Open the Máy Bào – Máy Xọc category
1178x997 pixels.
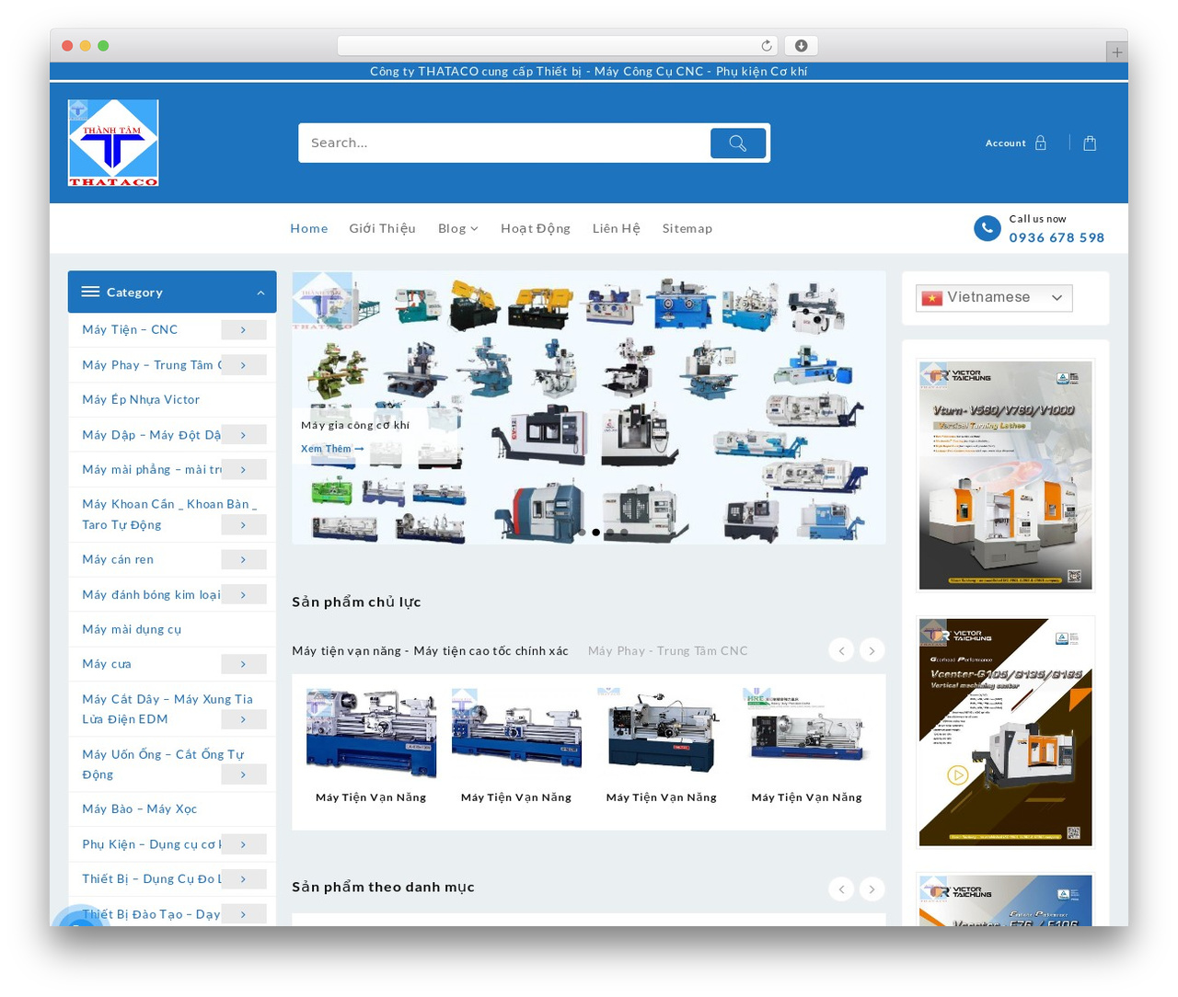pyautogui.click(x=140, y=808)
